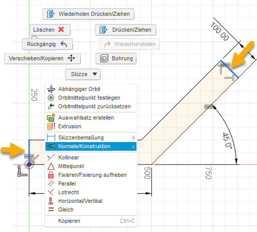This screenshot has width=257, height=232.
Task: Click the Wiederholen Drücken/Ziehen button
Action: 88,14
